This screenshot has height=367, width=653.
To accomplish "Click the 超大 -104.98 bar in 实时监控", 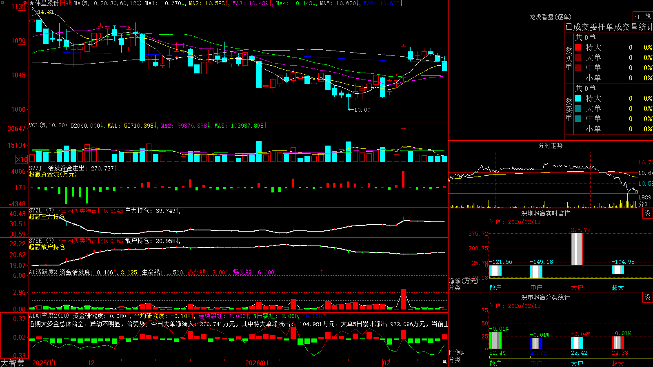I will [x=618, y=270].
